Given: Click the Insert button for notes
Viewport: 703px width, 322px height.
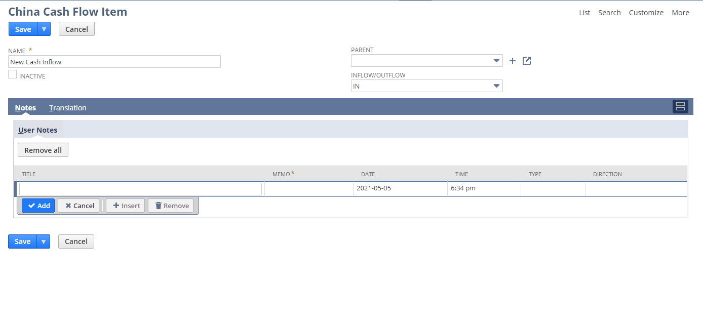Looking at the screenshot, I should coord(126,206).
